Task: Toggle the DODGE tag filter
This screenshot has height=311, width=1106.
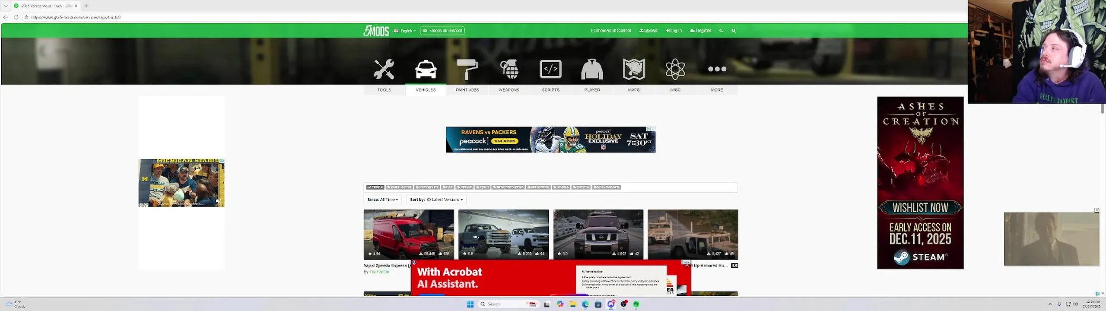Action: click(x=464, y=187)
